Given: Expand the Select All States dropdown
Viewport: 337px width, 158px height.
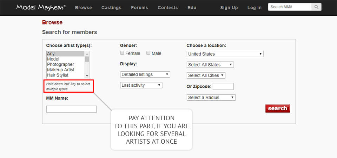Looking at the screenshot, I should pos(210,65).
